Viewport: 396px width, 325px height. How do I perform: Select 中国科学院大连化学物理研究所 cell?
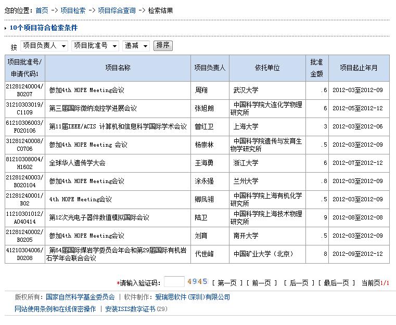(267, 109)
